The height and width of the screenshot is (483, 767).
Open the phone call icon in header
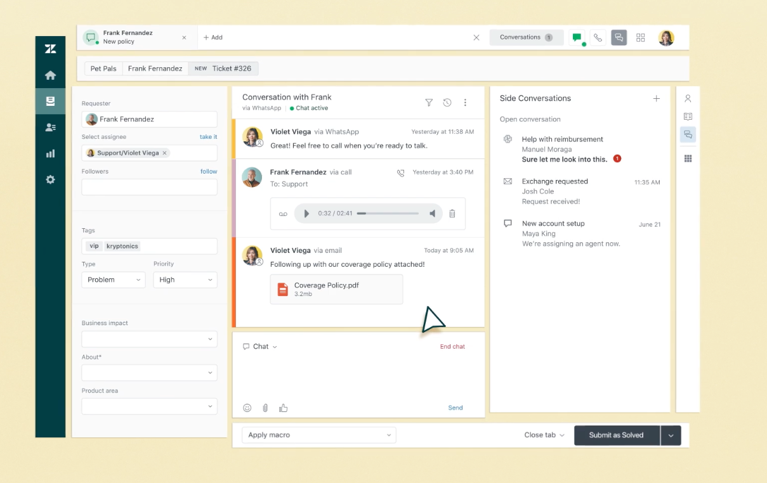point(598,37)
